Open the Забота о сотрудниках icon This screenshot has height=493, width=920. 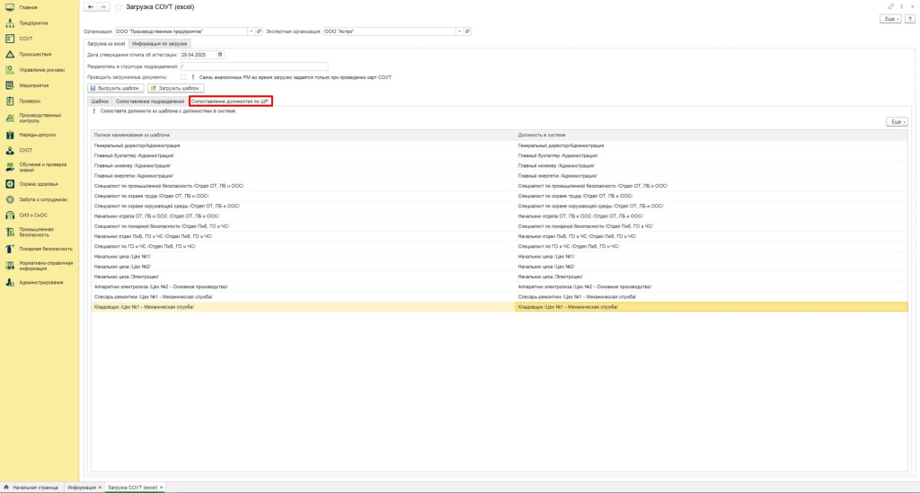10,199
